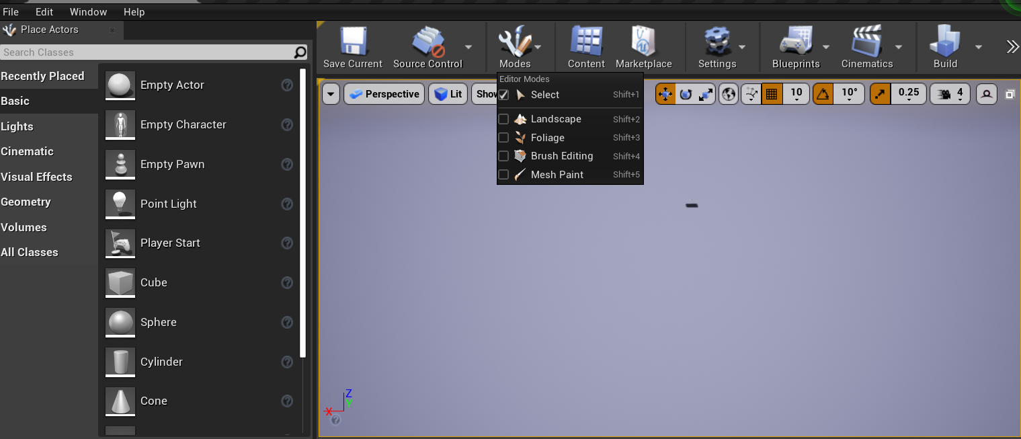Click the Build lighting icon
The image size is (1021, 439).
[945, 42]
